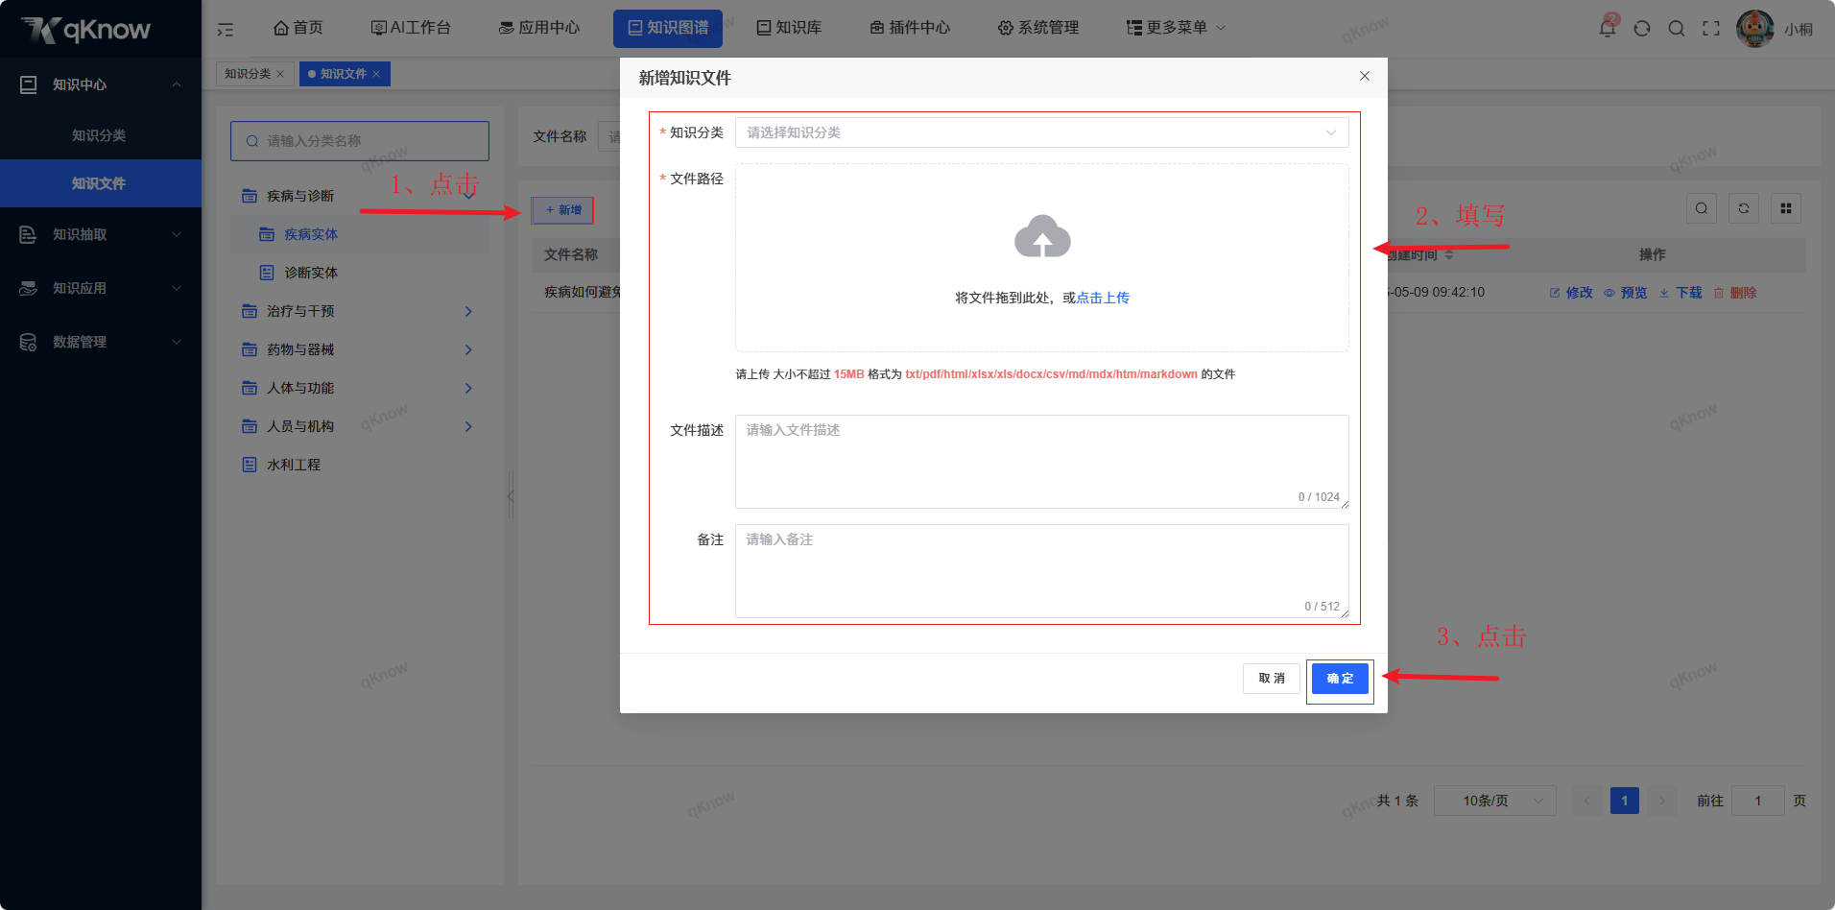This screenshot has height=910, width=1835.
Task: Expand 人体与功能 tree node
Action: coord(468,388)
